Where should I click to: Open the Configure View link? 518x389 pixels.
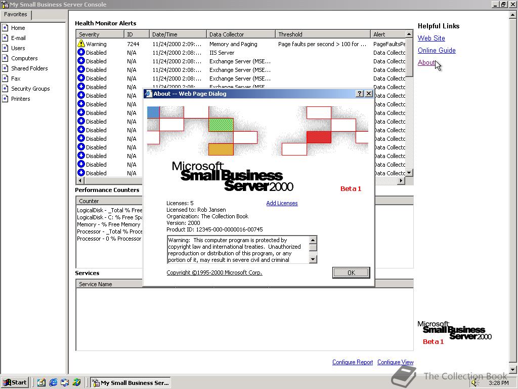pos(395,362)
